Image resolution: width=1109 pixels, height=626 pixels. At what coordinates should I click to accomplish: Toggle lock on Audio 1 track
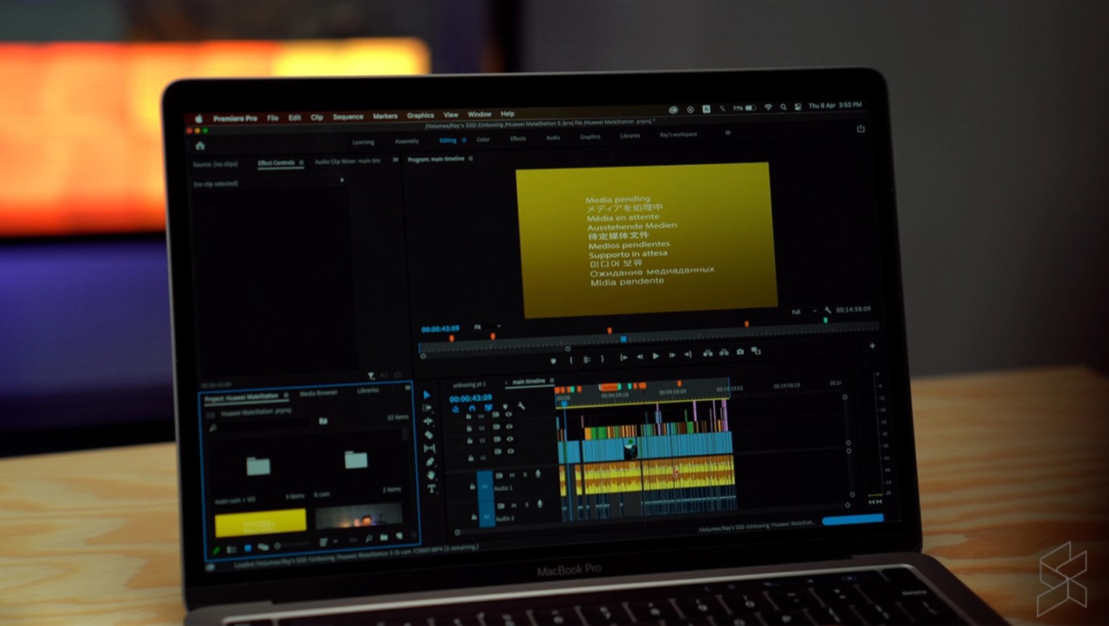point(472,487)
